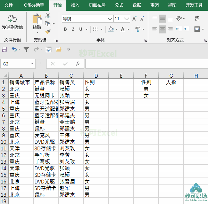Click the Paste (粘贴) clipboard icon
The width and height of the screenshot is (208, 204).
(37, 19)
